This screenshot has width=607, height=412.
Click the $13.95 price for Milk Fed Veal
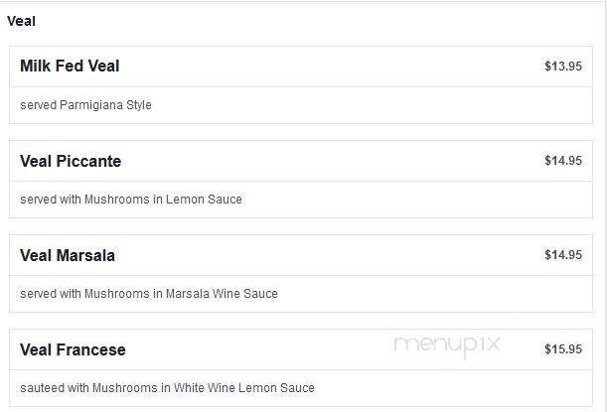(563, 67)
